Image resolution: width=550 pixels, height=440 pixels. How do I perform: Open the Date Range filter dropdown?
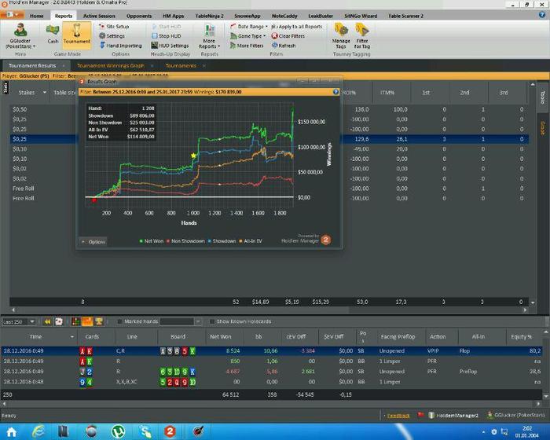(x=249, y=26)
